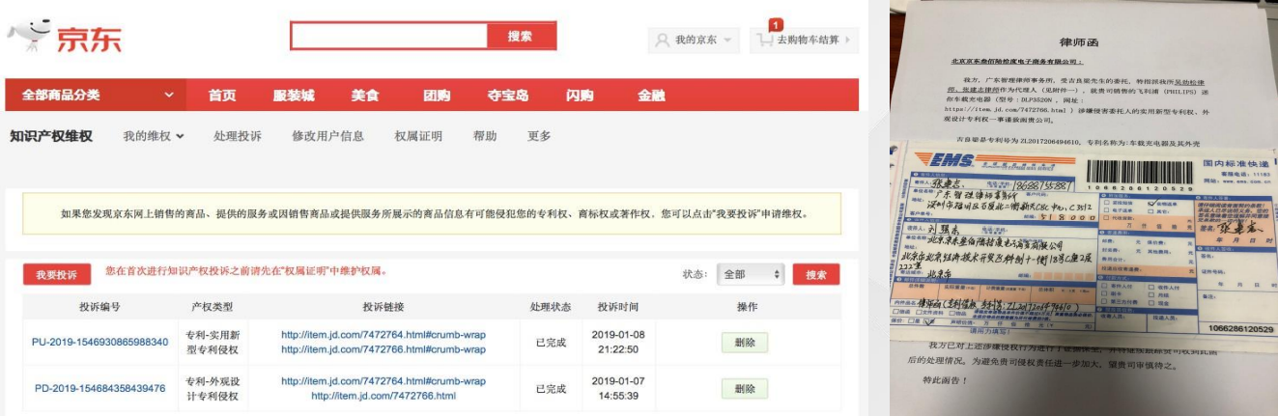The height and width of the screenshot is (416, 1278).
Task: Click 投诉链接 column header
Action: [x=383, y=307]
